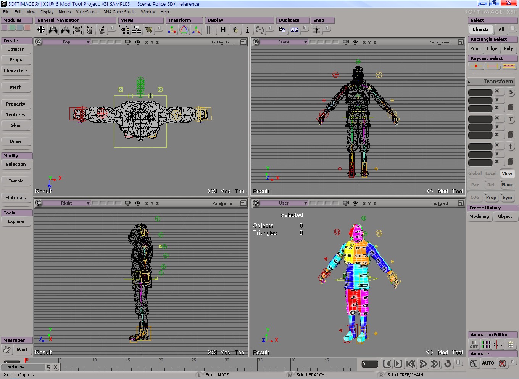Open the Front viewport Wireframe display dropdown
Image resolution: width=519 pixels, height=379 pixels.
pos(440,42)
